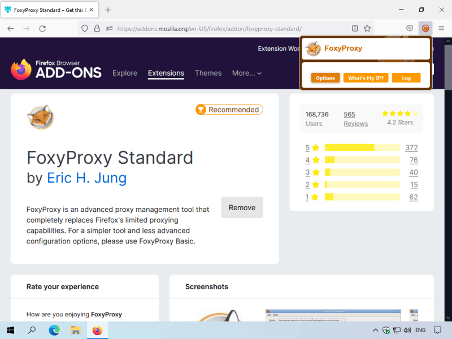Switch to the Themes section
The height and width of the screenshot is (339, 452).
[208, 73]
